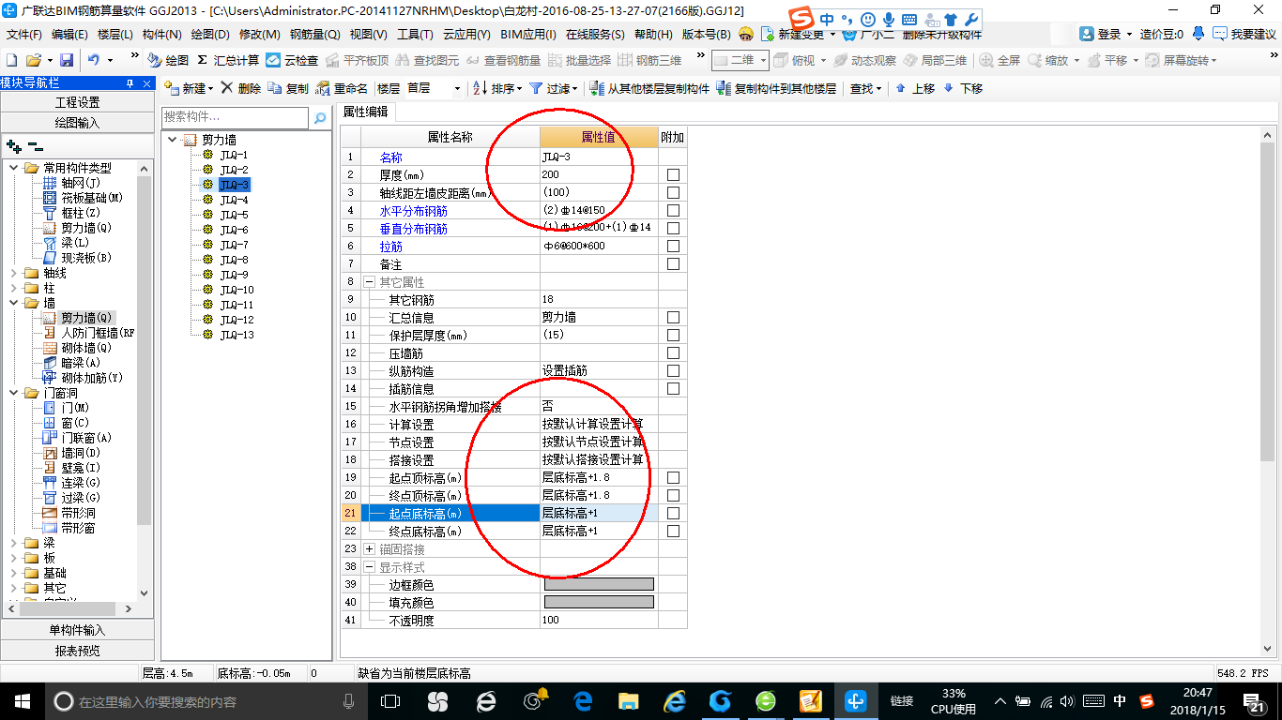Open 过滤 filter options
1282x720 pixels.
click(x=554, y=88)
